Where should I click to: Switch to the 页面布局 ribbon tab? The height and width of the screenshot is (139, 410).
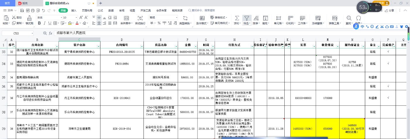[x=87, y=10]
